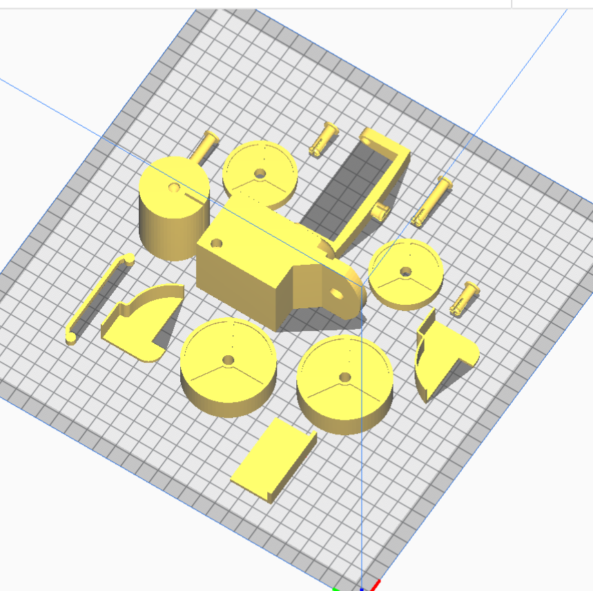Click the XYZ axis origin marker
Viewport: 593px width, 591px height.
click(x=360, y=588)
